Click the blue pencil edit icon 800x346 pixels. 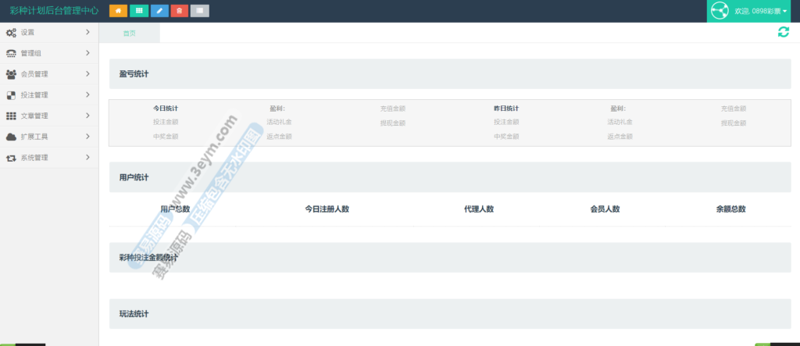click(159, 11)
